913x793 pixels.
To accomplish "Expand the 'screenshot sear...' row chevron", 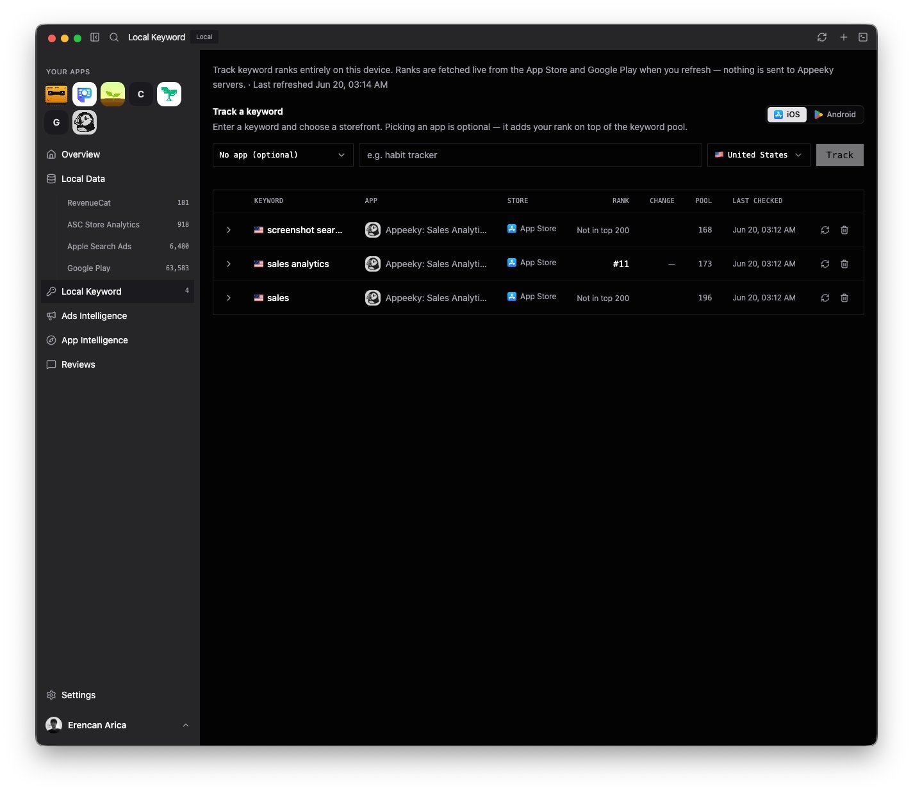I will pos(229,230).
